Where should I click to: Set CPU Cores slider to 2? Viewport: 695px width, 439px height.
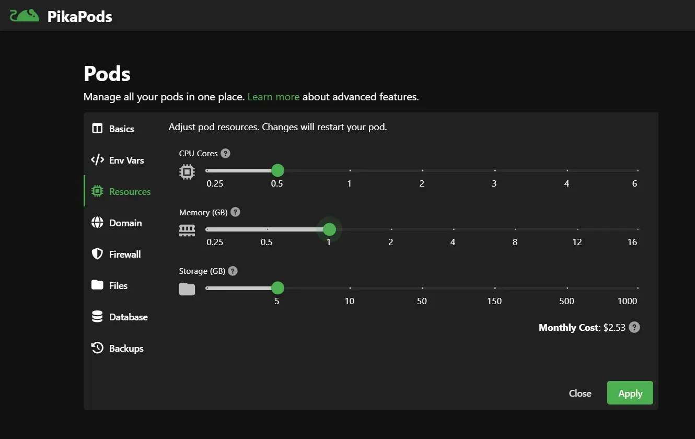pos(422,170)
